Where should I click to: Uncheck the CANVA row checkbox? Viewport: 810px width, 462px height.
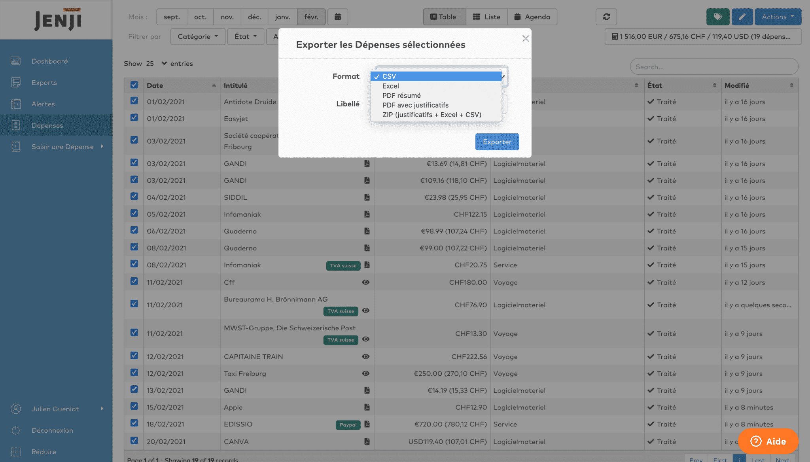point(134,441)
